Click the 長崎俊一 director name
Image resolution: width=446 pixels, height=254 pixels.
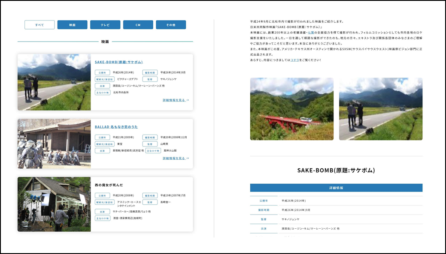pyautogui.click(x=166, y=202)
